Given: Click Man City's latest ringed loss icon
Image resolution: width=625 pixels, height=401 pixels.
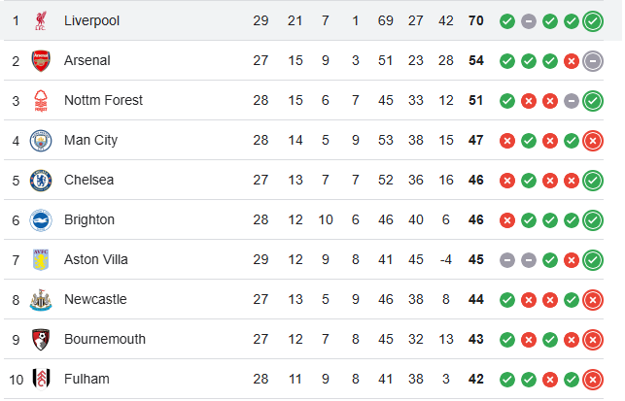Looking at the screenshot, I should click(x=593, y=141).
